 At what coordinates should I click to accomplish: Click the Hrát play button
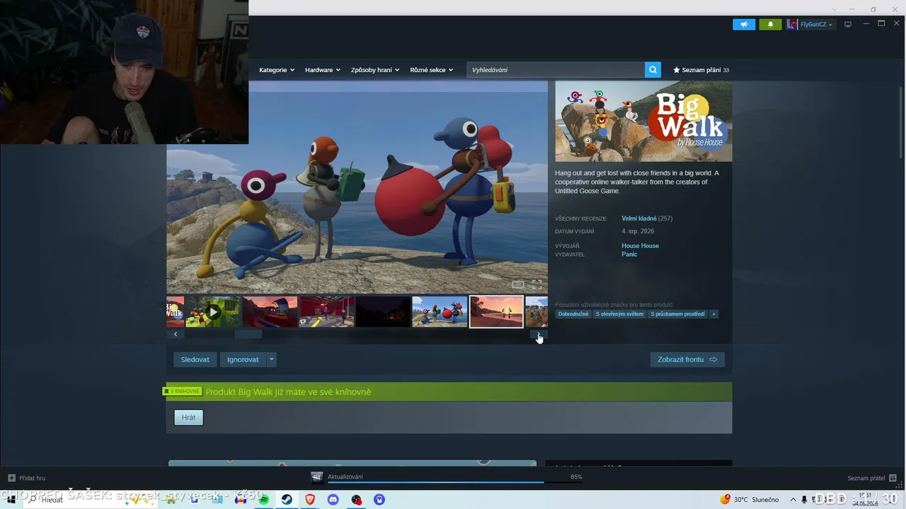click(x=188, y=417)
